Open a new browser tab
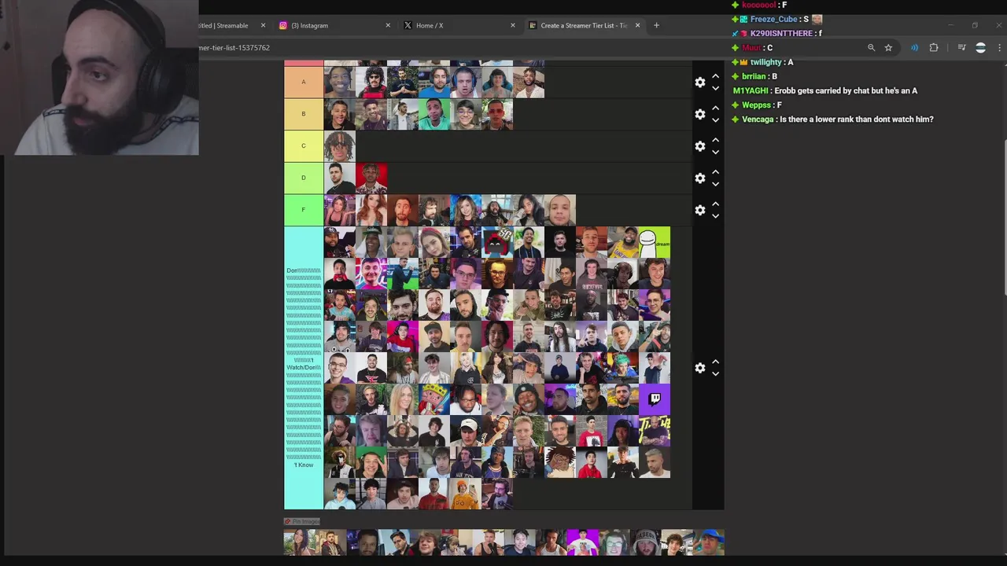 [656, 25]
